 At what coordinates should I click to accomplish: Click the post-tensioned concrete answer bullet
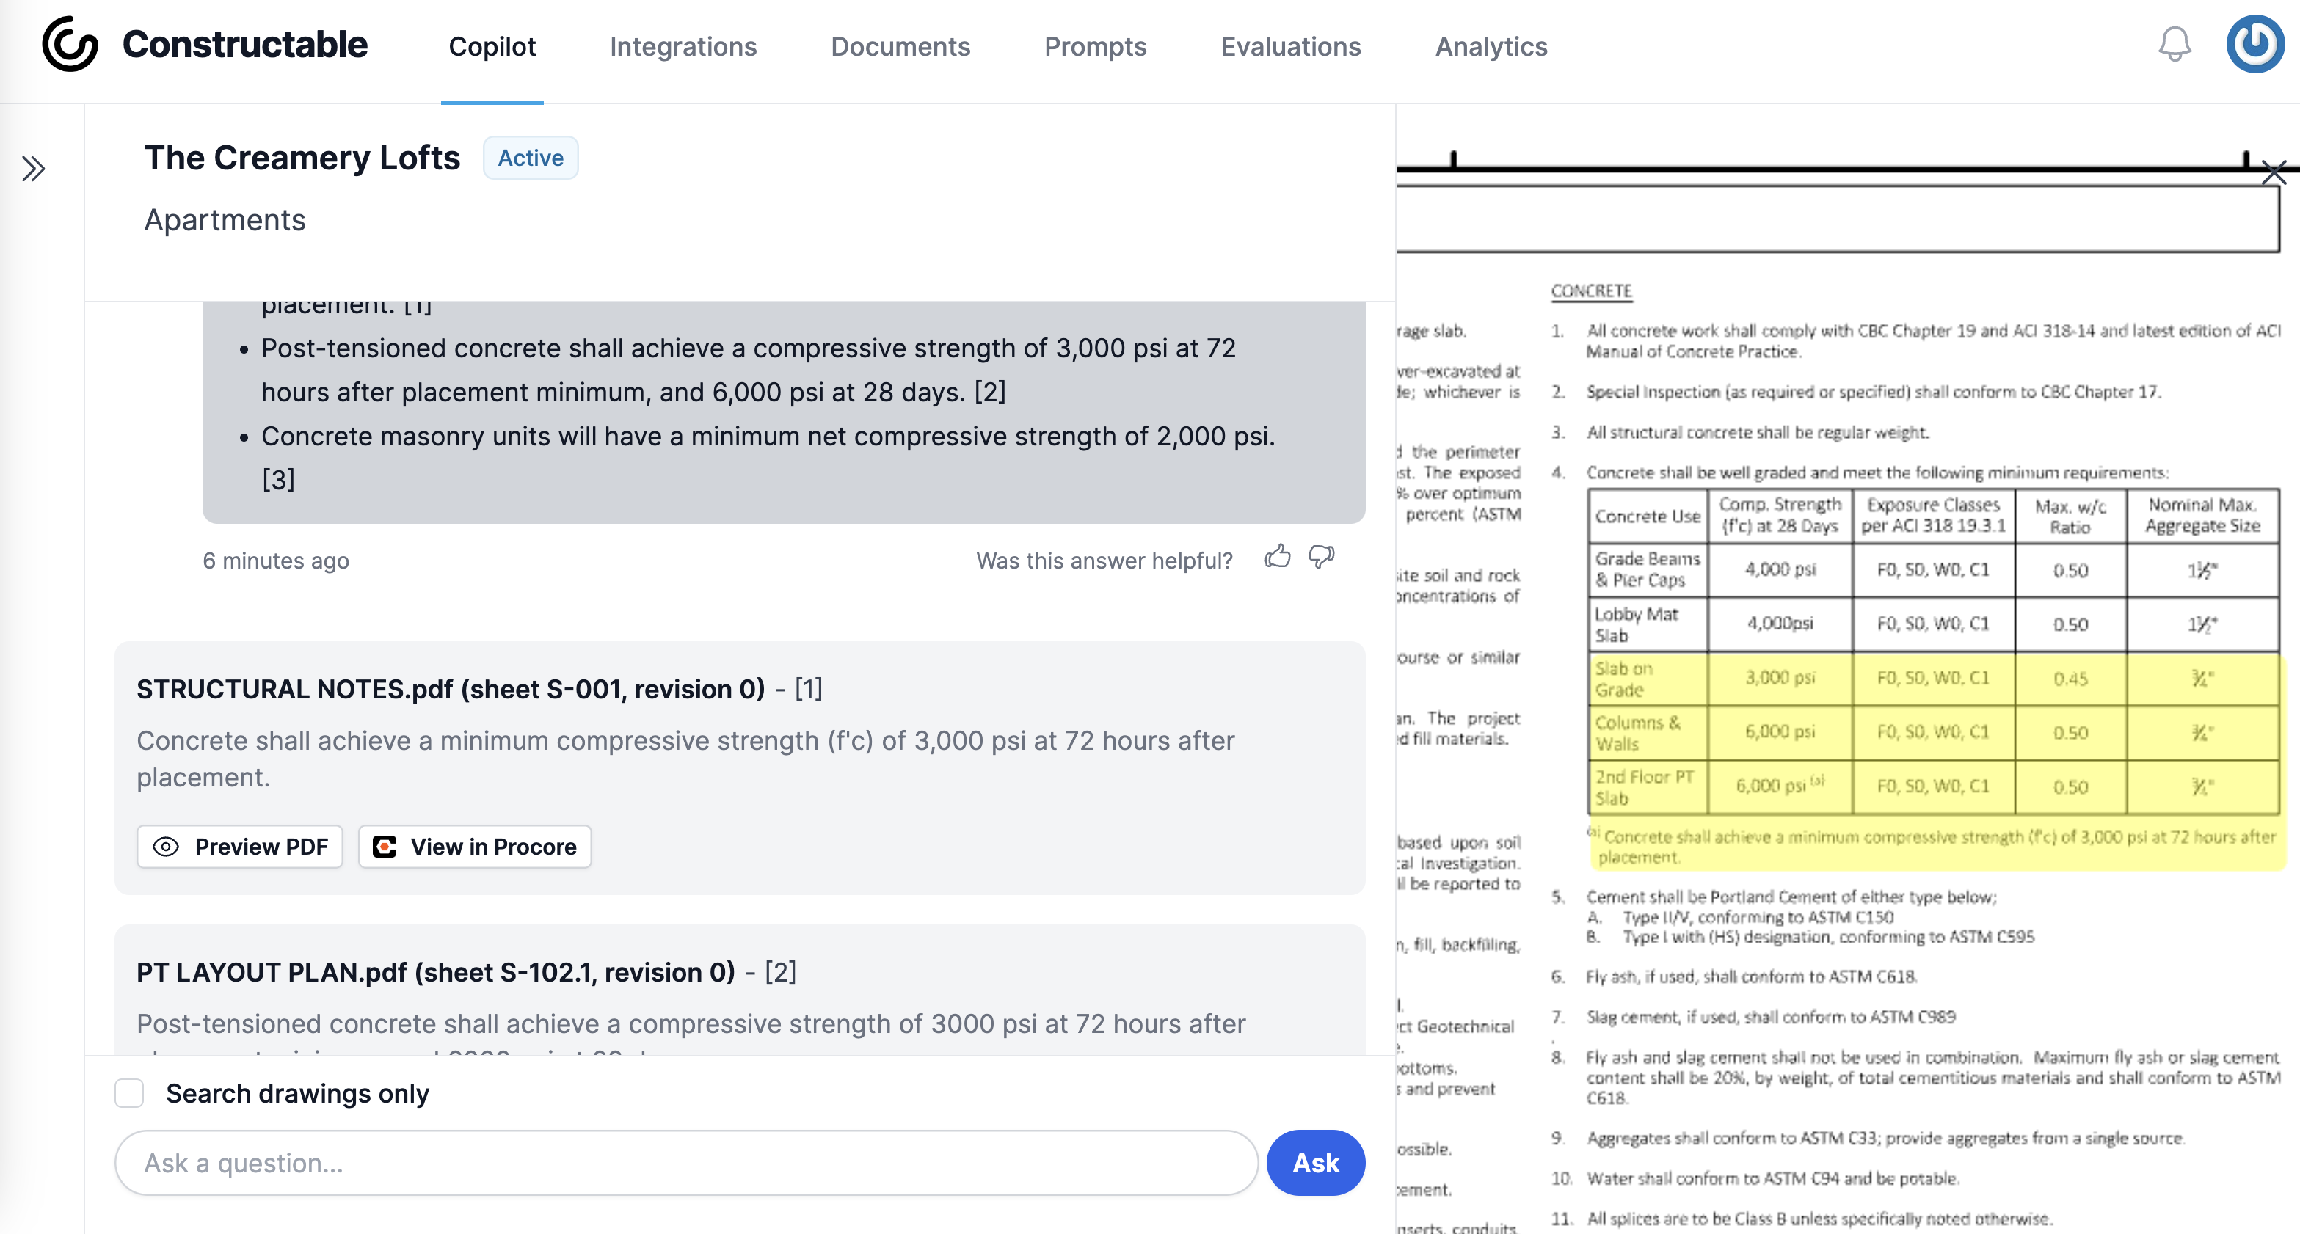pyautogui.click(x=749, y=370)
